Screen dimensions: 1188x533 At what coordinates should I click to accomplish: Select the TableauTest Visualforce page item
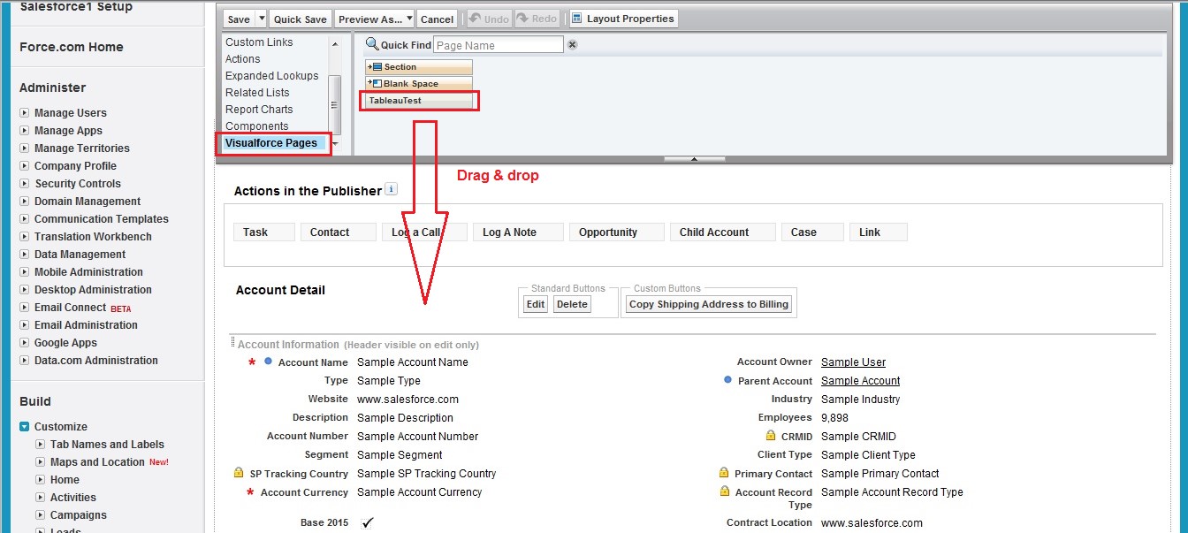(420, 101)
